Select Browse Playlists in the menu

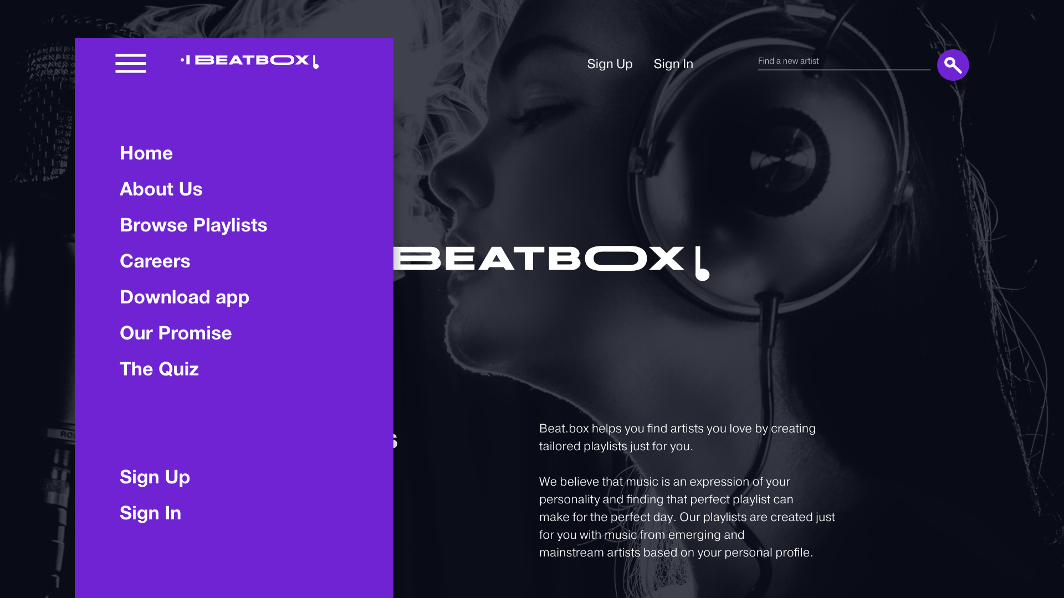193,225
